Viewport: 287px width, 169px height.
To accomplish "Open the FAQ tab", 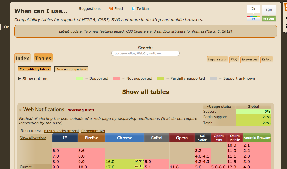I will coord(234,59).
